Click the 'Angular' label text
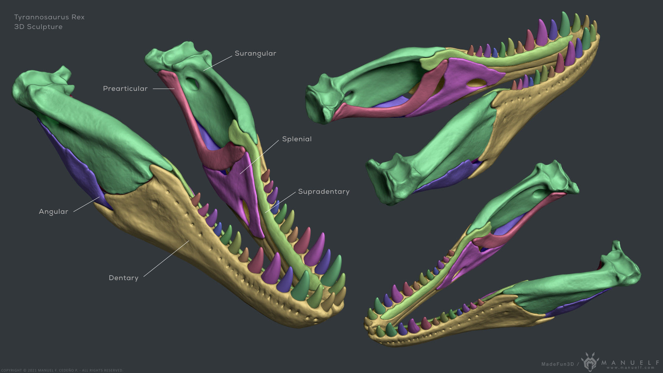This screenshot has height=373, width=663. point(54,212)
